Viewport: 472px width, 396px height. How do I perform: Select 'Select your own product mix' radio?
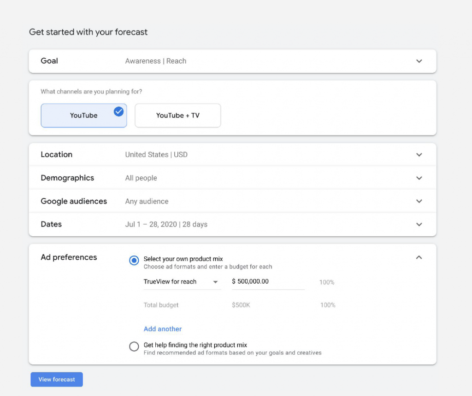(x=134, y=261)
